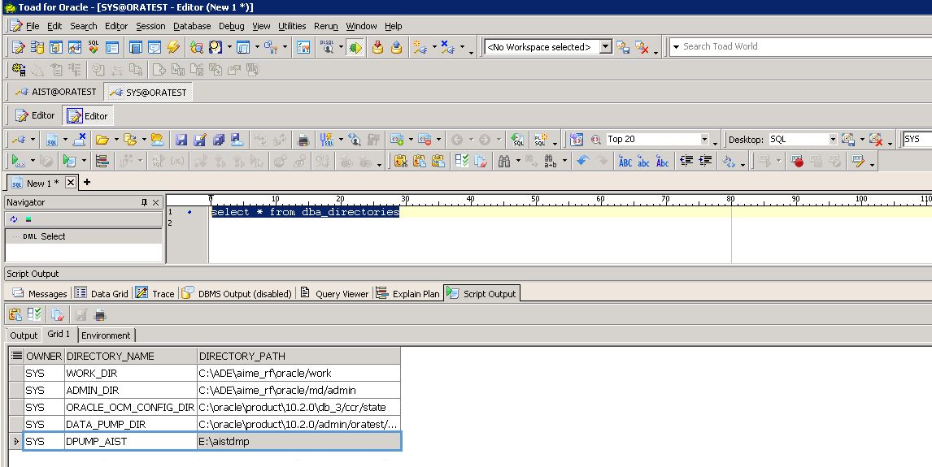Screen dimensions: 932x467
Task: Click the first Editor window button
Action: tap(35, 115)
